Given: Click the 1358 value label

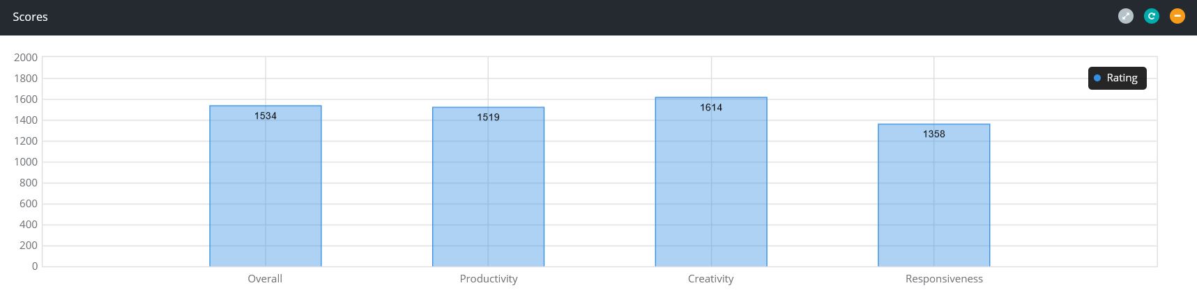Looking at the screenshot, I should pyautogui.click(x=933, y=134).
